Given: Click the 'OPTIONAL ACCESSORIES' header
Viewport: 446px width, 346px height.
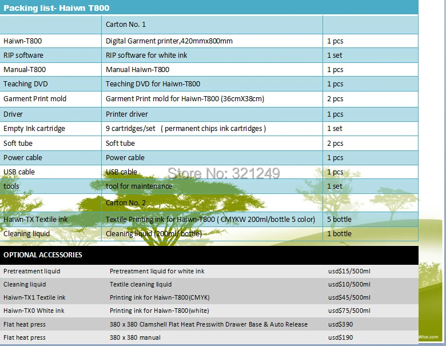Looking at the screenshot, I should [x=43, y=254].
